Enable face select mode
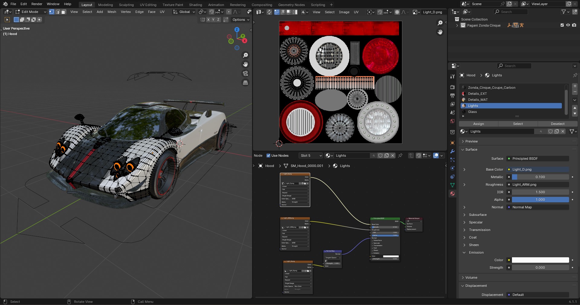Screen dimensions: 580x305 (63, 12)
